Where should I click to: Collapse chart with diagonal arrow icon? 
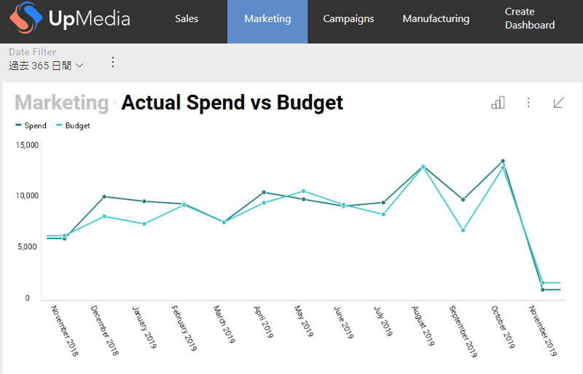(559, 103)
